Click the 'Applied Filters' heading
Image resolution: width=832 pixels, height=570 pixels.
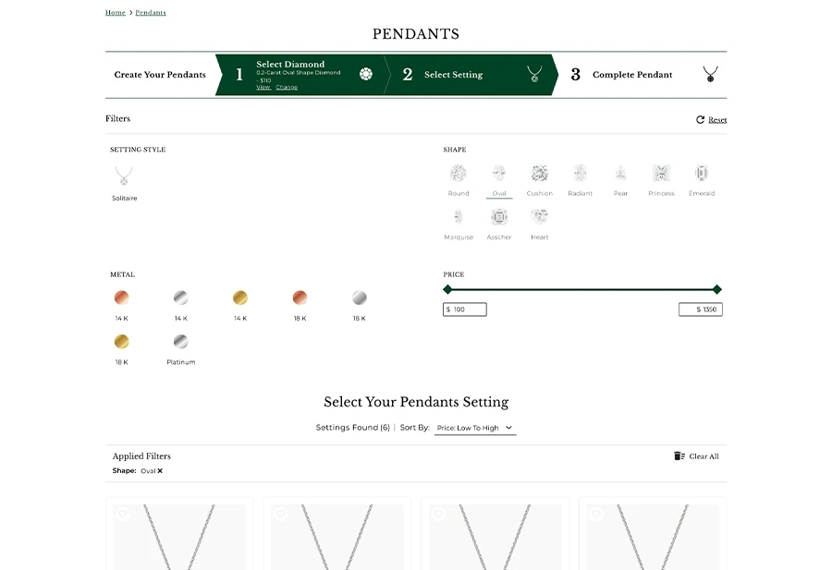(141, 456)
